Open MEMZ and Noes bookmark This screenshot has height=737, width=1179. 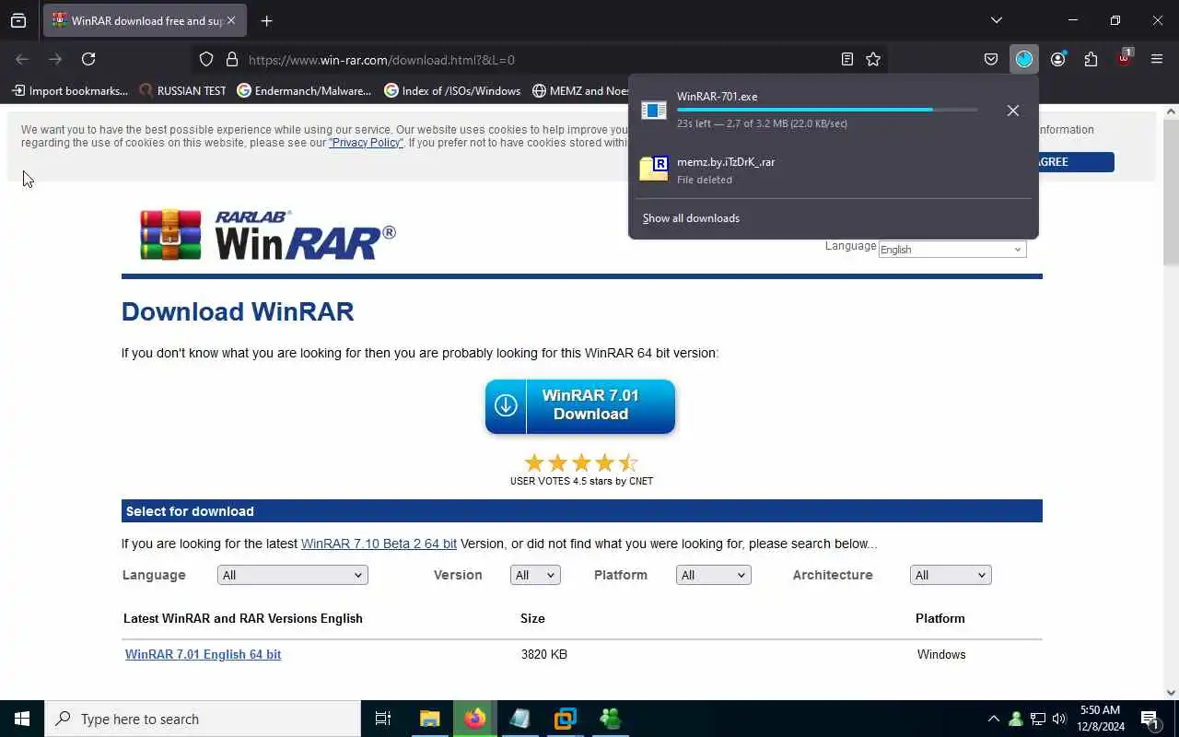(580, 90)
